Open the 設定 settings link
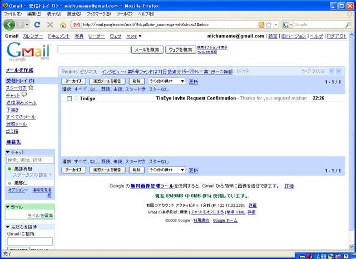This screenshot has width=356, height=259. click(273, 36)
